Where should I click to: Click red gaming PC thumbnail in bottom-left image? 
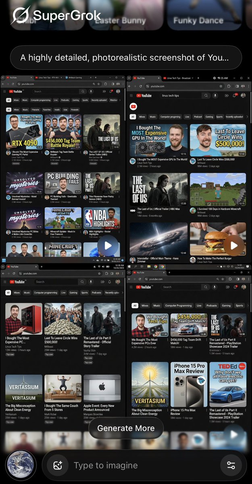24,319
